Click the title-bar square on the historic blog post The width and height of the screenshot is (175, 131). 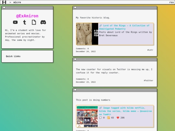coord(75,7)
